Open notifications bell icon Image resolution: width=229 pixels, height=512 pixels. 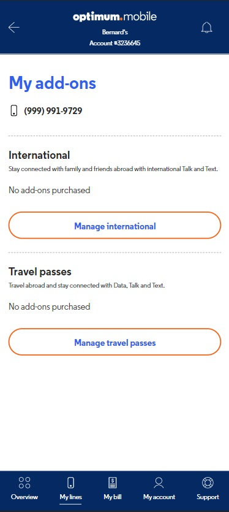(206, 28)
